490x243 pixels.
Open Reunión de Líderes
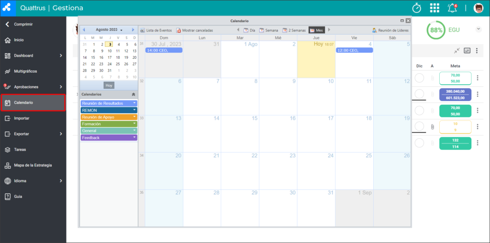(x=390, y=30)
